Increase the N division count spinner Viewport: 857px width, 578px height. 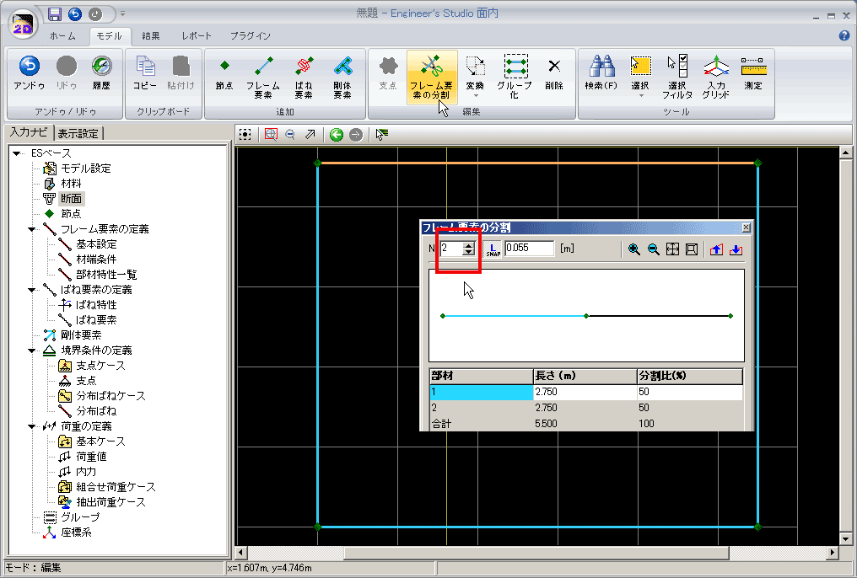pos(469,245)
